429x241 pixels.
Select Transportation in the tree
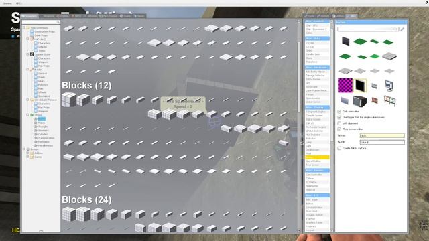(46, 138)
